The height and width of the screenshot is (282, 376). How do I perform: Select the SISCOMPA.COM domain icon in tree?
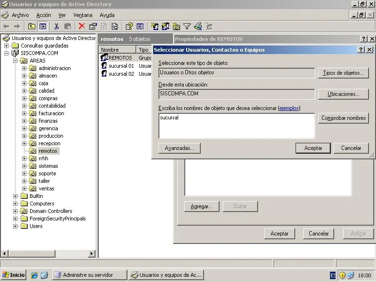point(15,53)
